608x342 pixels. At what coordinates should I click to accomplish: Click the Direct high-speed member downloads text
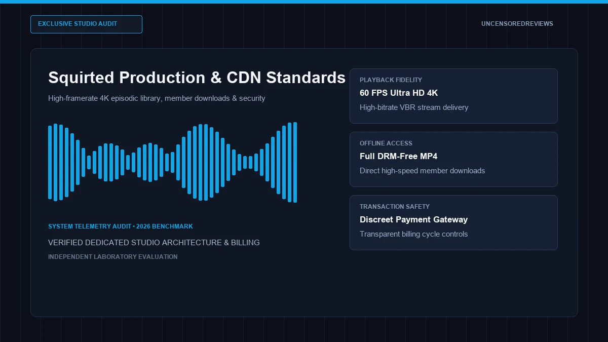(x=422, y=171)
